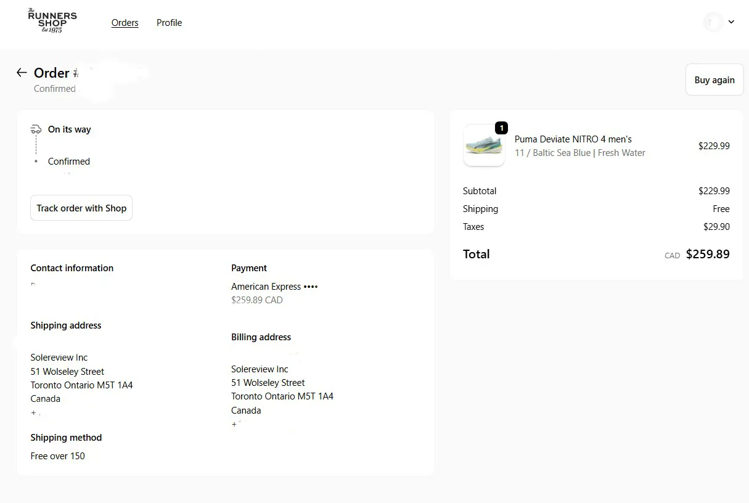This screenshot has width=749, height=503.
Task: Click Solereview Inc in shipping address
Action: click(x=59, y=358)
